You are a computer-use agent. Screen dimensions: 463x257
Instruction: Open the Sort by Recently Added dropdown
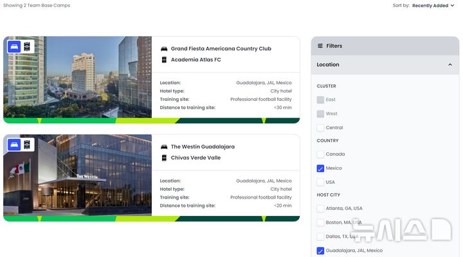[x=433, y=6]
